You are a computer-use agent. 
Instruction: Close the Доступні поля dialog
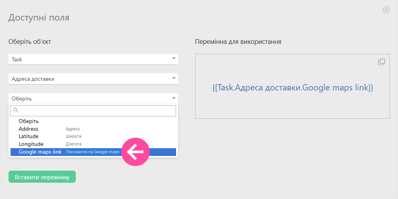386,10
